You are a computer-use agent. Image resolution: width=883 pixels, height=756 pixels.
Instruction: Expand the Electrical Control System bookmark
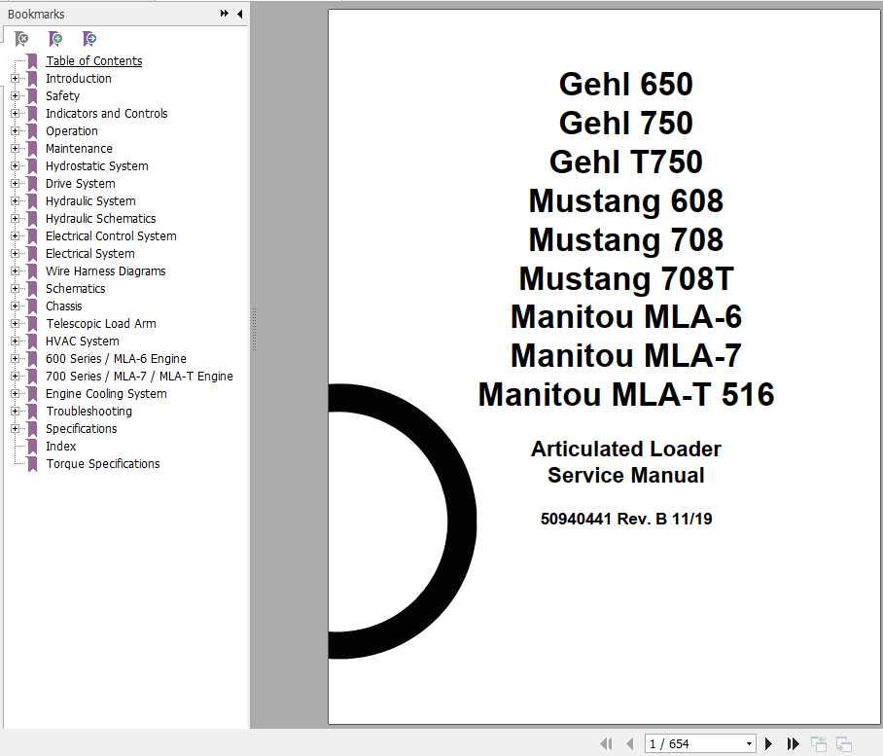(x=16, y=236)
